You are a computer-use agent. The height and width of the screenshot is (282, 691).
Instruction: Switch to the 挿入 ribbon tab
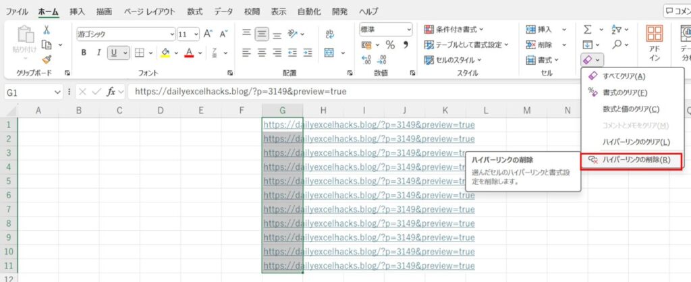78,11
